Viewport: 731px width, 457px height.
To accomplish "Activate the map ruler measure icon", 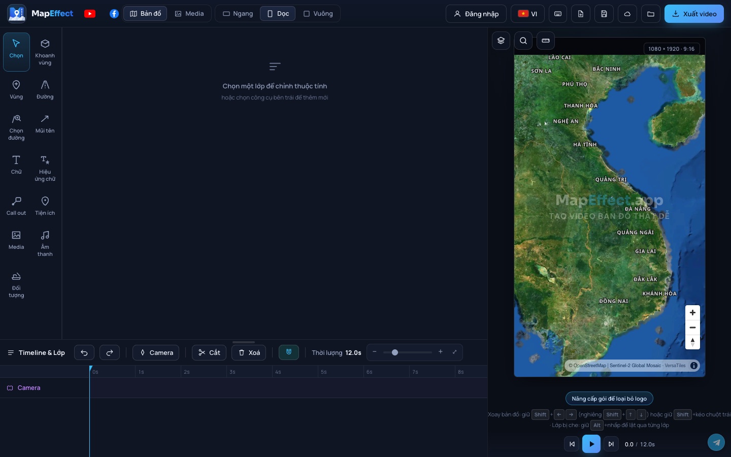I will point(546,41).
